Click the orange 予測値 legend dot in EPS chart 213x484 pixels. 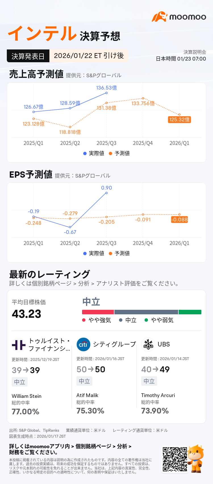coord(110,254)
